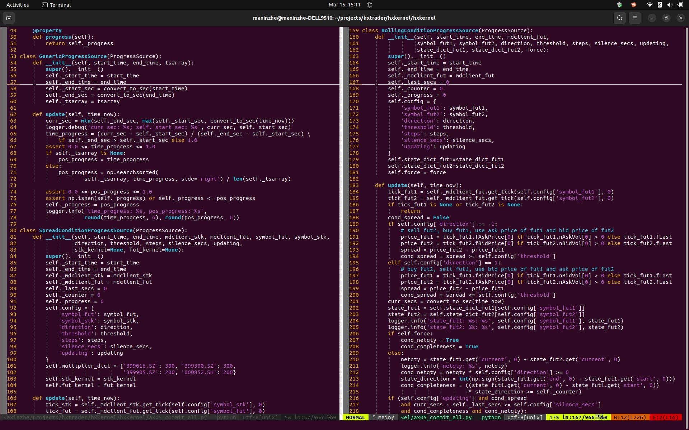This screenshot has height=430, width=689.
Task: Click the right pane utf-8[unix] encoding
Action: point(525,417)
